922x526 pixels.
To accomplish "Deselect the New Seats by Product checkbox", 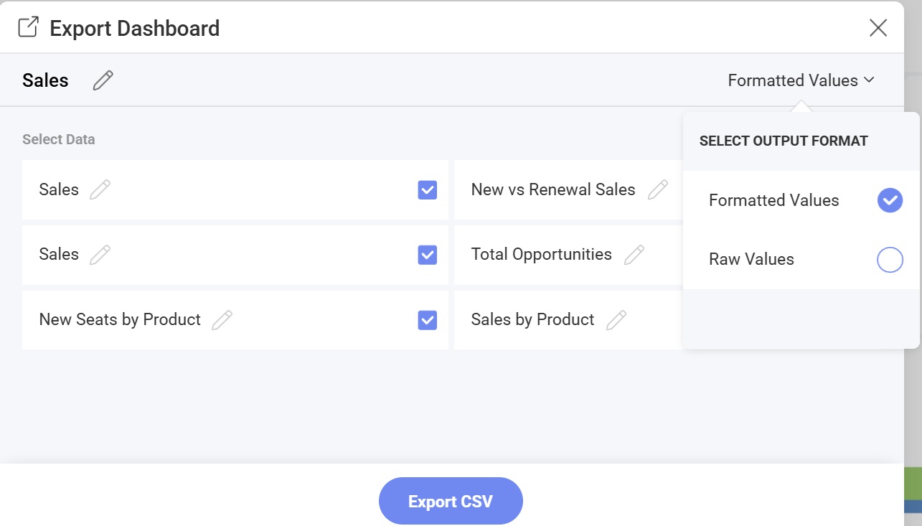I will [x=428, y=320].
